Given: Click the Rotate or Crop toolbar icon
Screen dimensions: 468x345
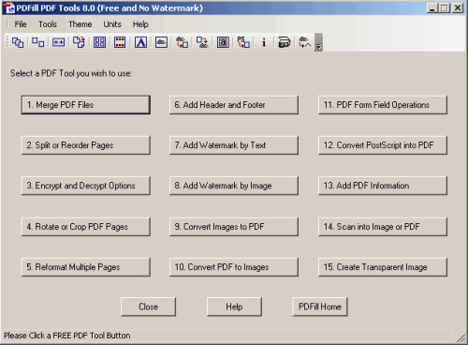Looking at the screenshot, I should coord(79,42).
